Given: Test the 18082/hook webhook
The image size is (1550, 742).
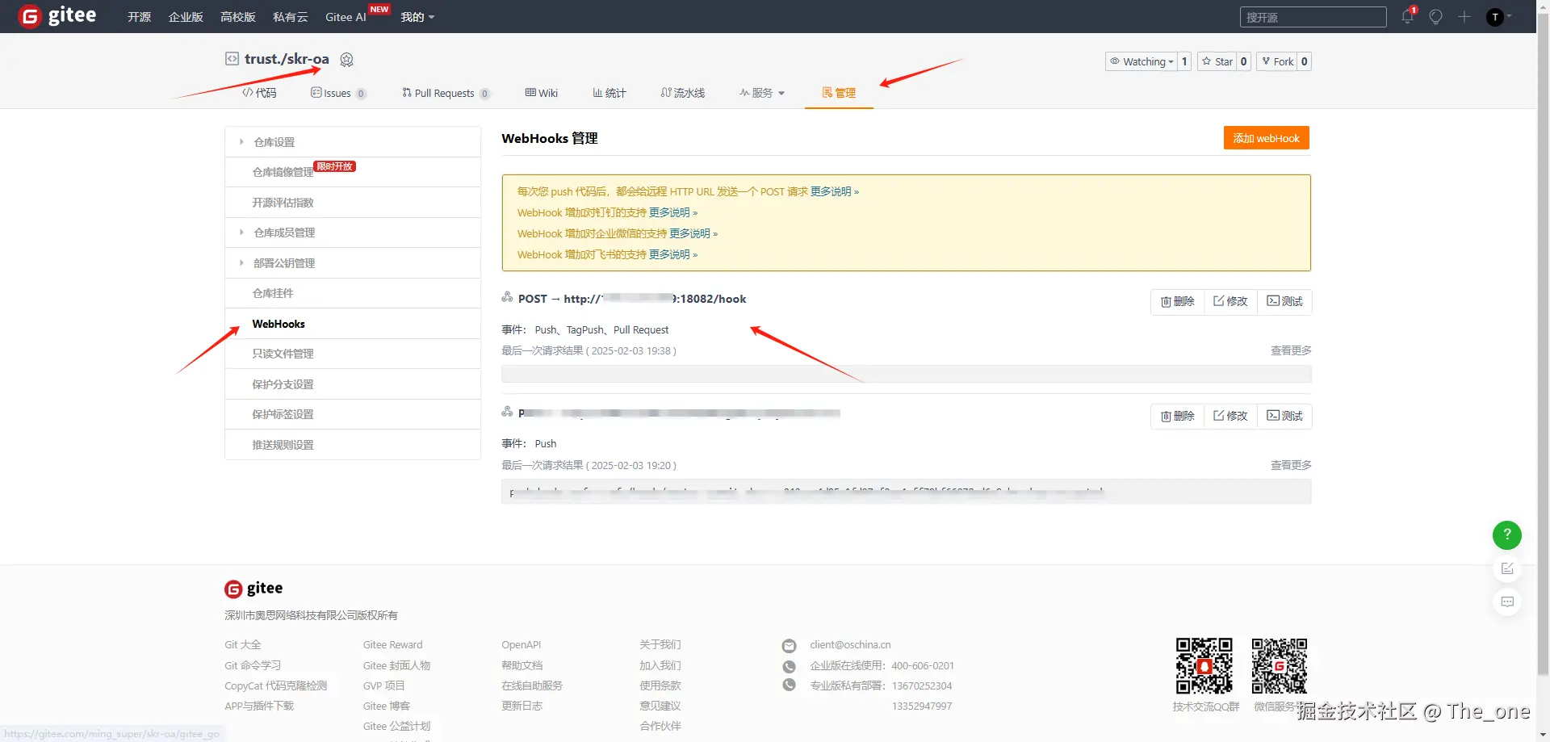Looking at the screenshot, I should (1284, 302).
